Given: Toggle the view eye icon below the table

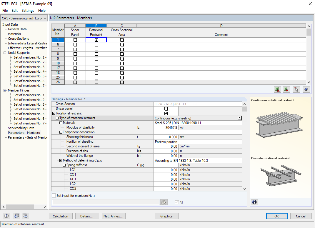Looking at the screenshot, I should coord(306,89).
